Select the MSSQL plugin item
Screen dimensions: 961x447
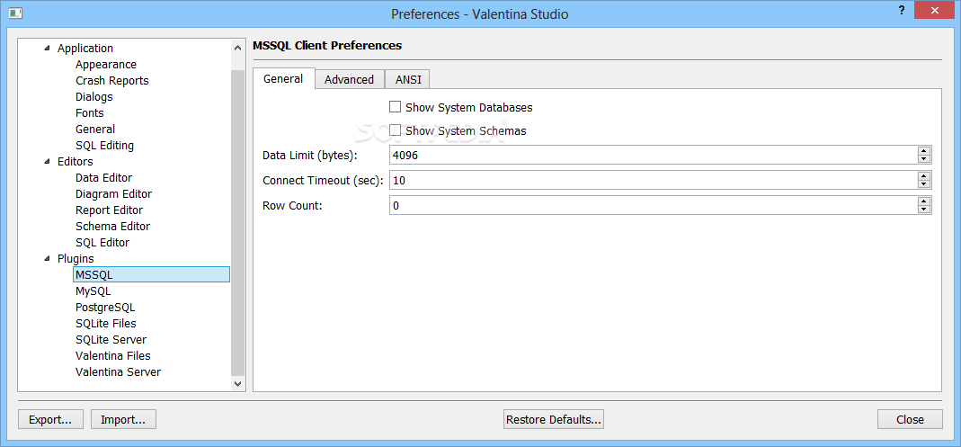[x=151, y=274]
